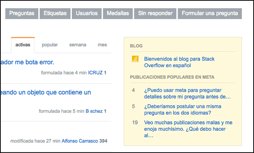View the Medallas page
The height and width of the screenshot is (153, 254).
118,14
